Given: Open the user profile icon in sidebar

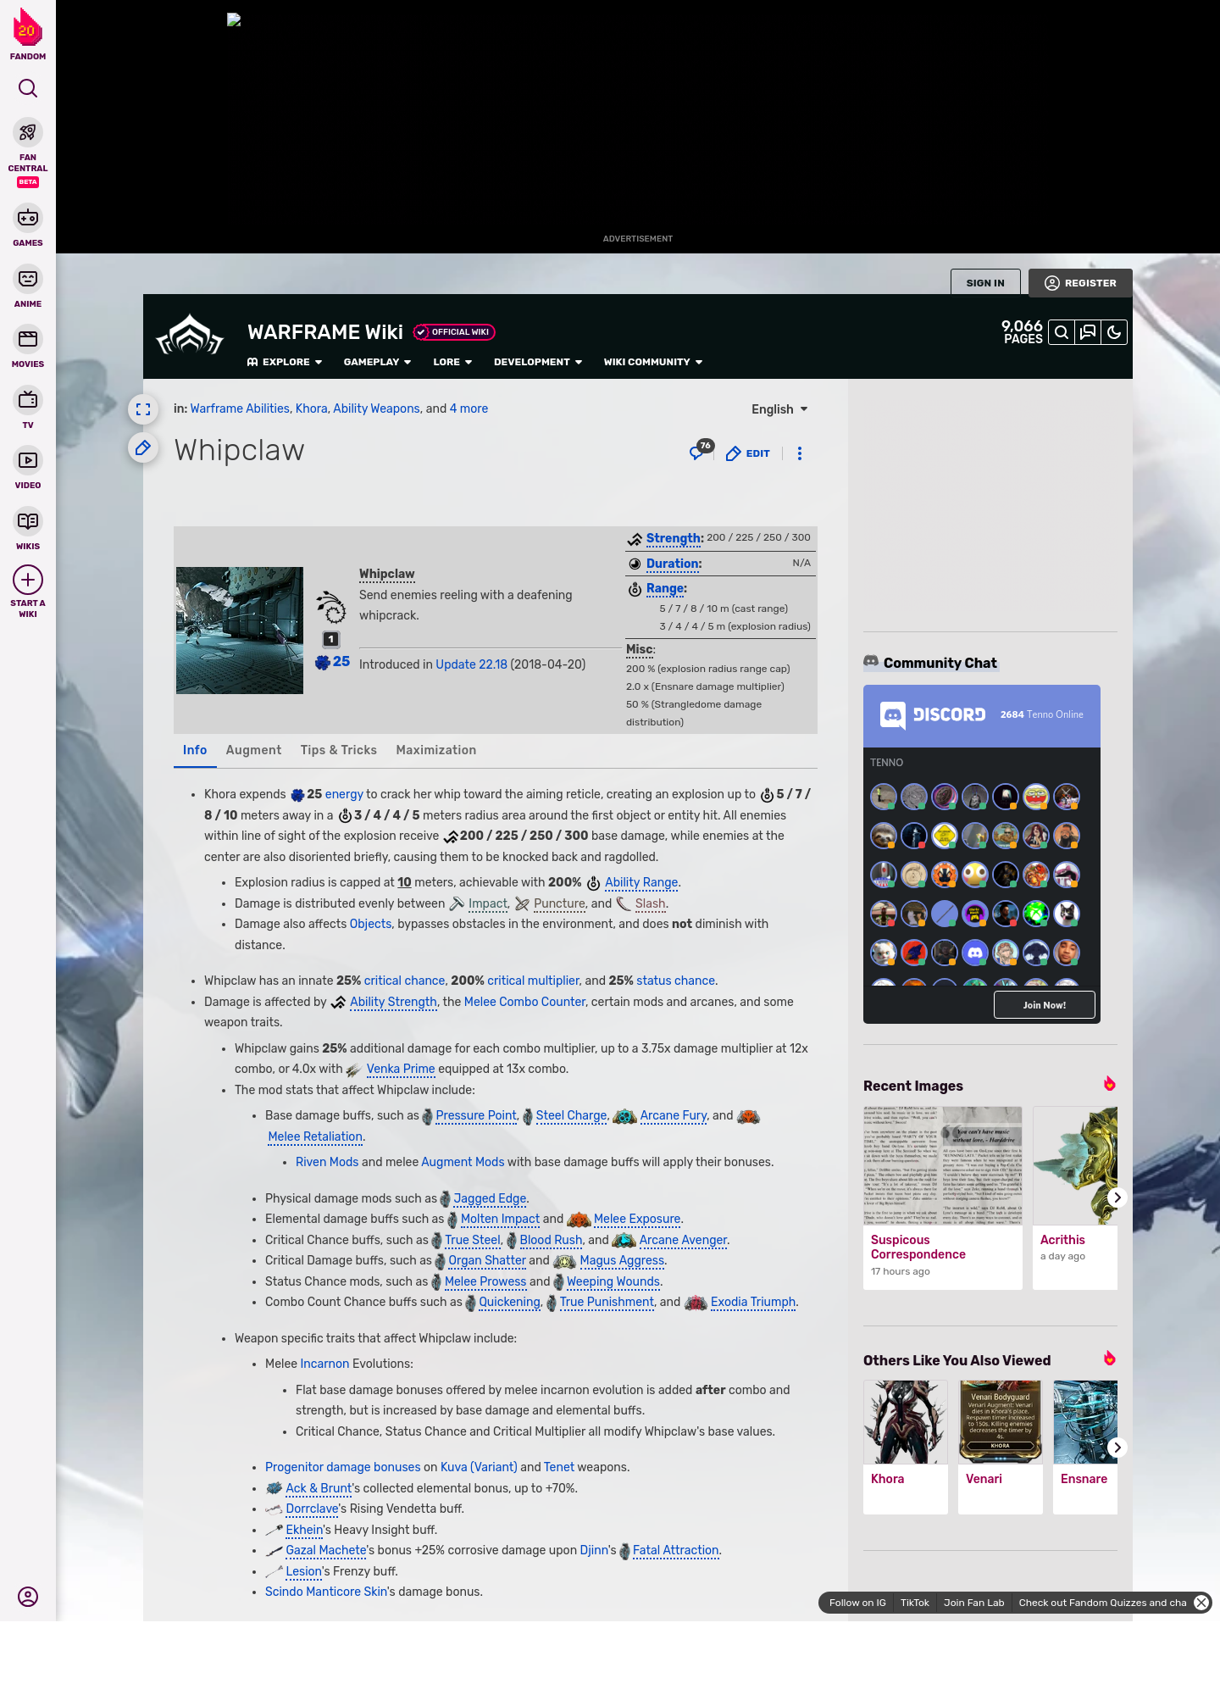Looking at the screenshot, I should click(x=28, y=1597).
